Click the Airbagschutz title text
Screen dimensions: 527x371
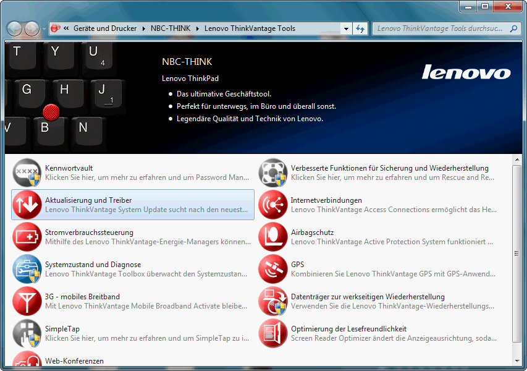coord(312,232)
